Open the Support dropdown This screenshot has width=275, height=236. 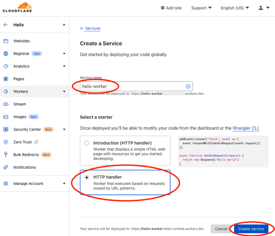tap(202, 8)
